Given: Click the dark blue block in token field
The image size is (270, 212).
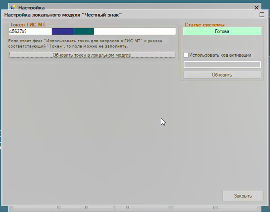Looking at the screenshot, I should click(x=62, y=31).
